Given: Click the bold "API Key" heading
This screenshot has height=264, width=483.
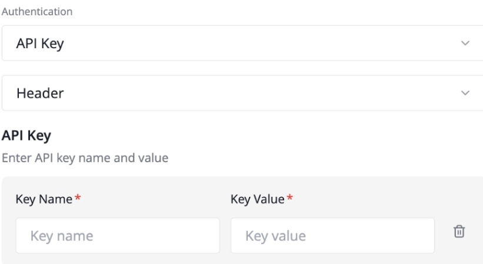Looking at the screenshot, I should tap(26, 135).
